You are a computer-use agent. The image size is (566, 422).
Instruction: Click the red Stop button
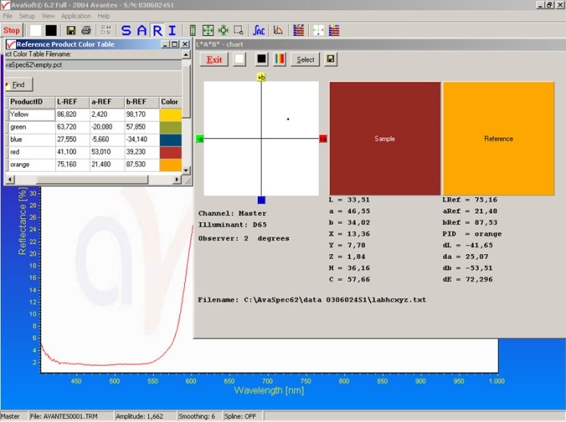12,31
